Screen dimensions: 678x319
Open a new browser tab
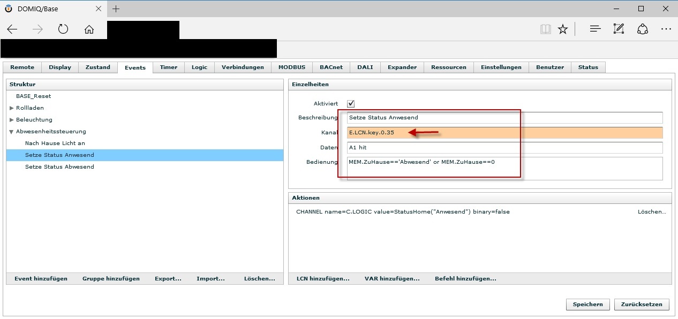[116, 9]
